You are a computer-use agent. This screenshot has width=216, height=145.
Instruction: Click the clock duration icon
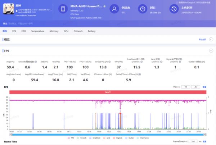(143, 9)
